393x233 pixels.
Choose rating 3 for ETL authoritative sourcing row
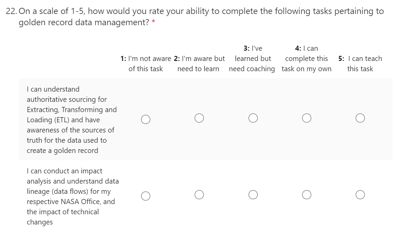(253, 118)
